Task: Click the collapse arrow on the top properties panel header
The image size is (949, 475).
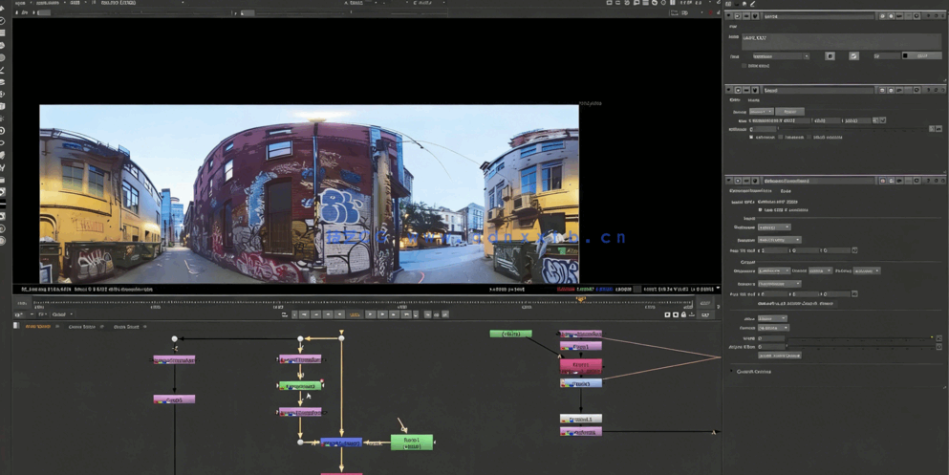Action: 729,16
